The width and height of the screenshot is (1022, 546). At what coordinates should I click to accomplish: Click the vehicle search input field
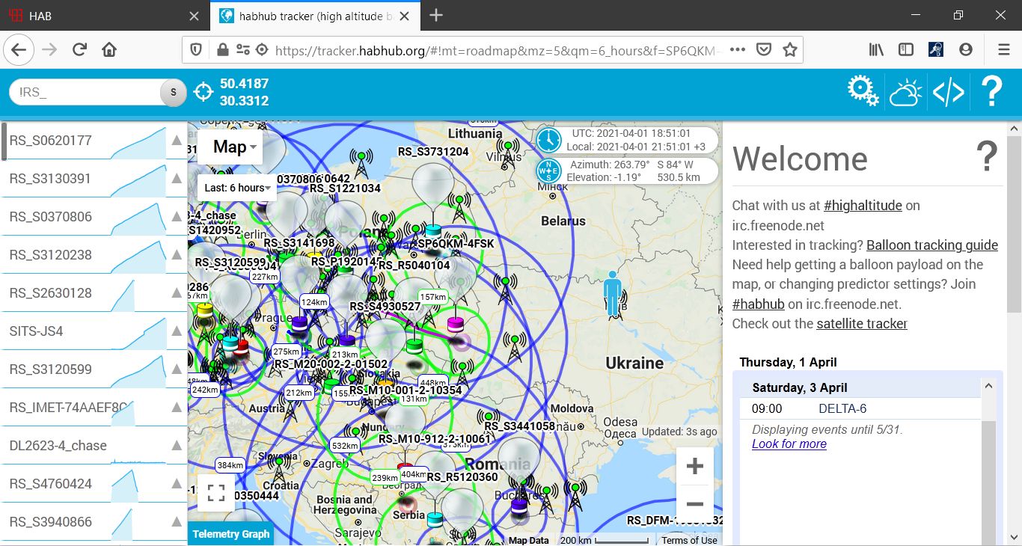click(x=86, y=92)
